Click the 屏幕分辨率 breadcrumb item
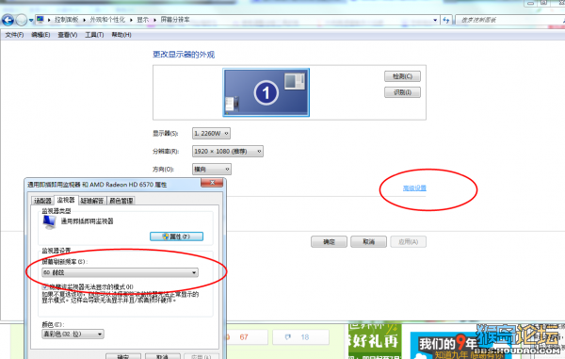The image size is (565, 359). coord(175,20)
